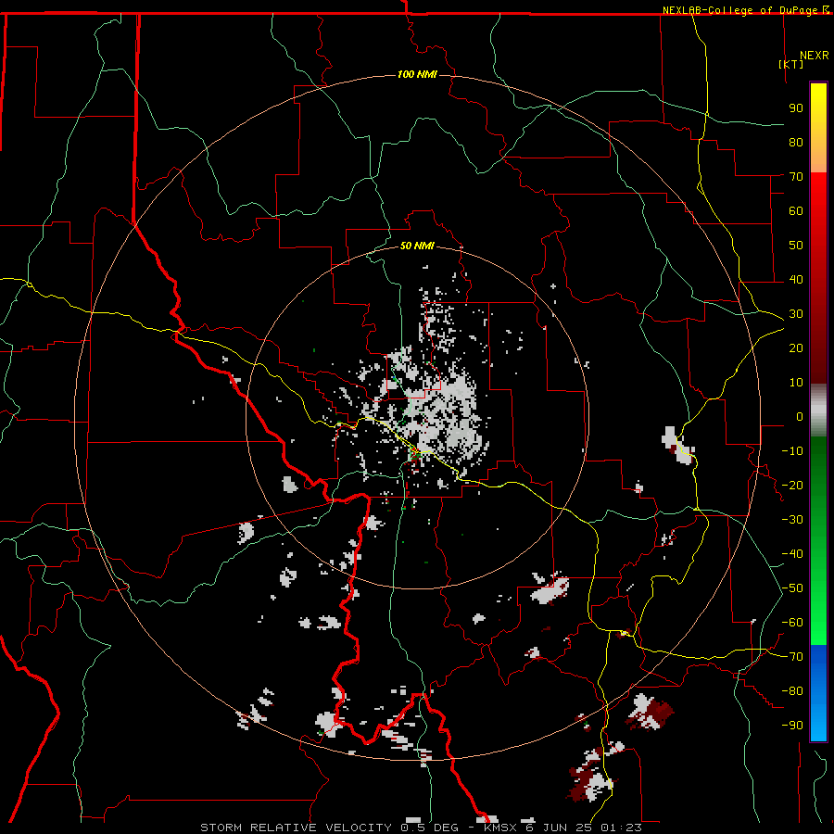Click the -10 value on velocity scale
The width and height of the screenshot is (834, 834).
tap(792, 451)
